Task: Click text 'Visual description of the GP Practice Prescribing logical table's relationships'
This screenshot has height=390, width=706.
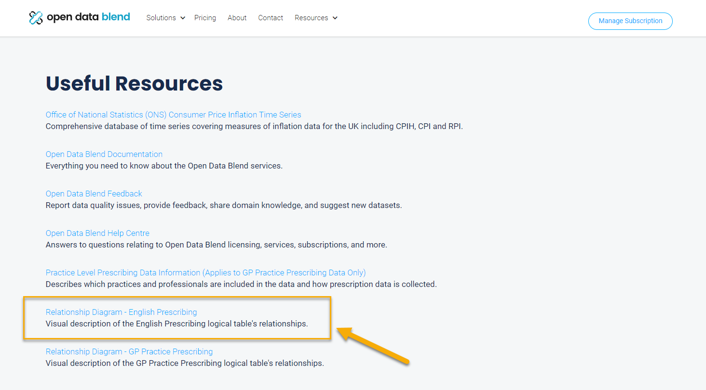Action: coord(185,363)
